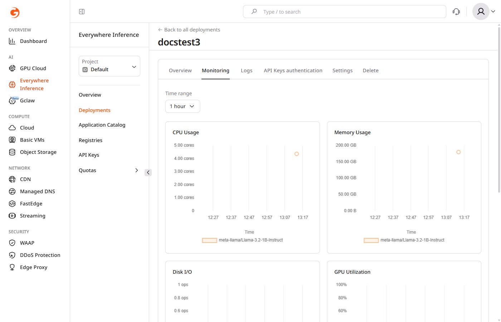Open Overview in Everywhere Inference menu

pos(90,95)
